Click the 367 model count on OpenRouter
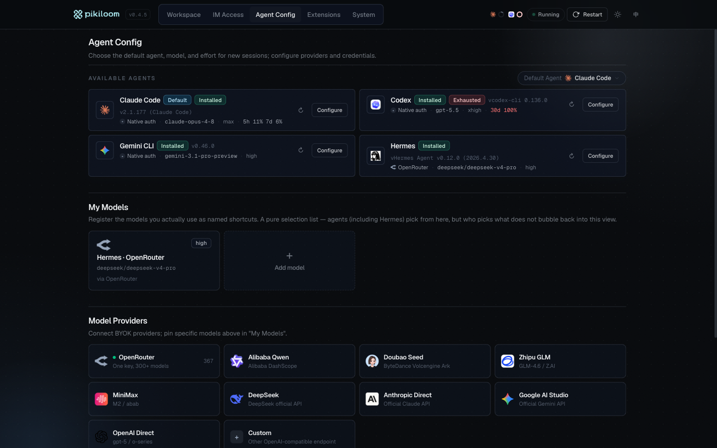717x448 pixels. 208,361
